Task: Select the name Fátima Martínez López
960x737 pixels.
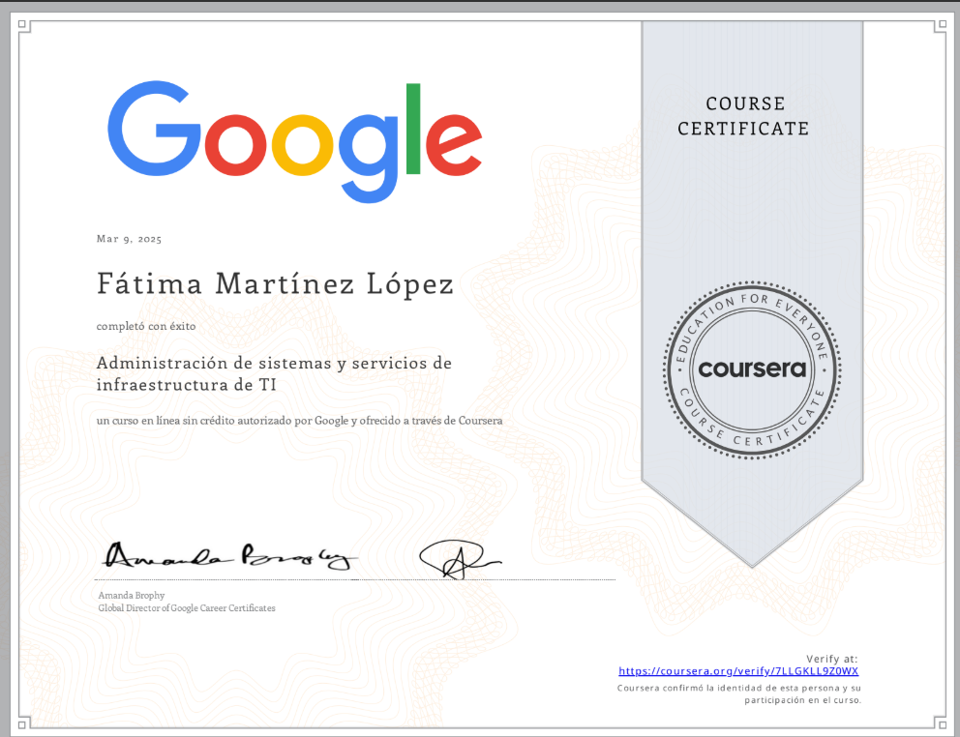Action: [x=275, y=284]
